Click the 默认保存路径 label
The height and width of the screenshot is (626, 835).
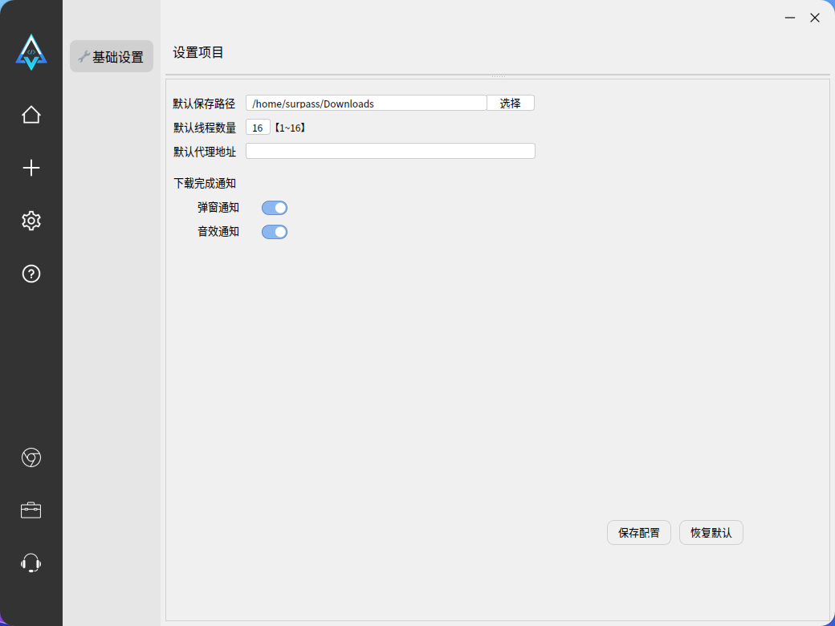pyautogui.click(x=205, y=104)
